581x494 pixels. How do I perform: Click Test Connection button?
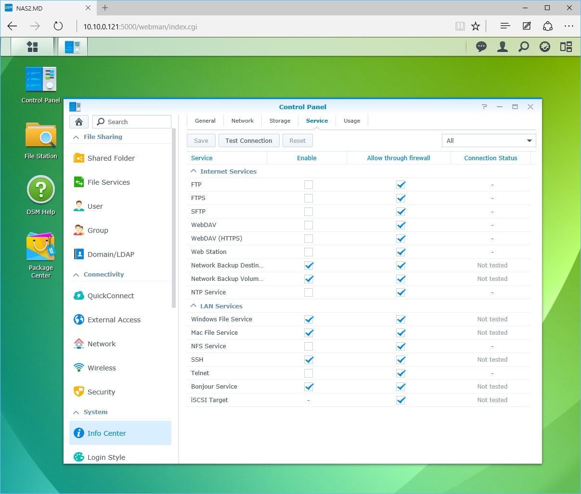pyautogui.click(x=248, y=140)
